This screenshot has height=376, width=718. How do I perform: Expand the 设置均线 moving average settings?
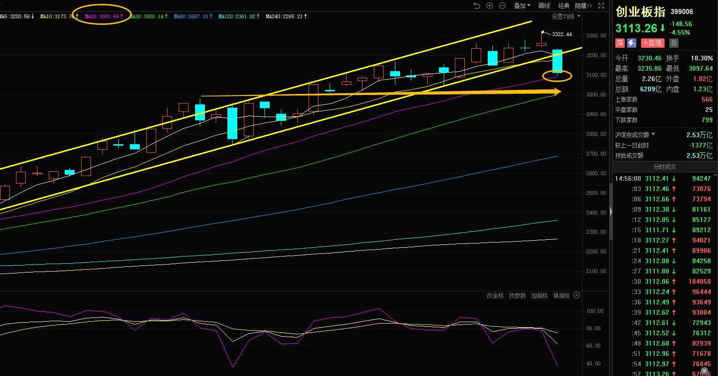[566, 16]
